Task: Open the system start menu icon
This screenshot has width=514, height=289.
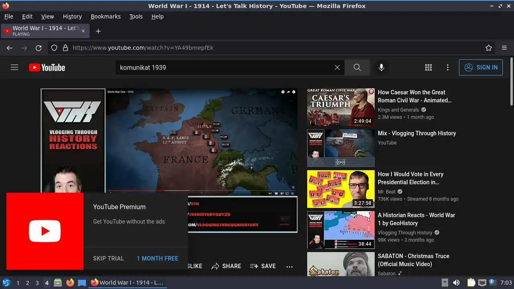Action: coord(6,283)
